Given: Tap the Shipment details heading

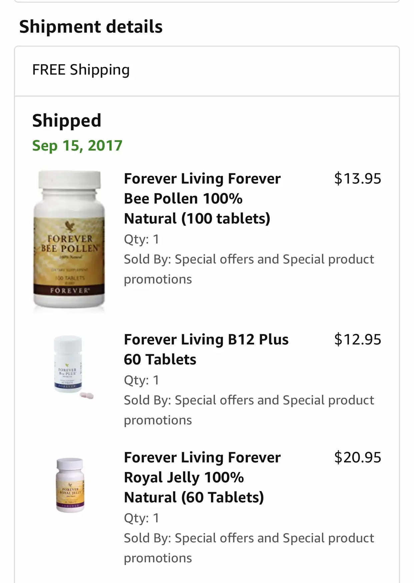Looking at the screenshot, I should coord(91,27).
